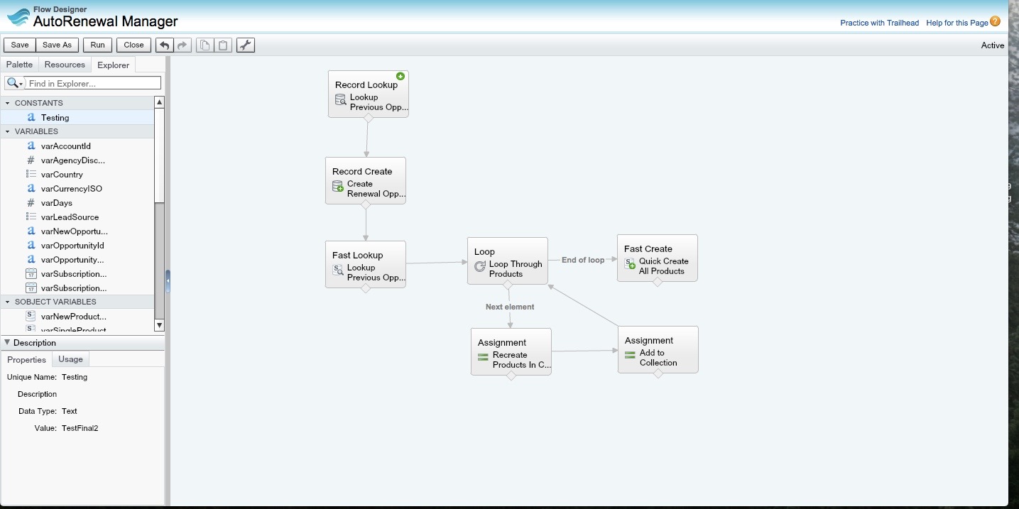
Task: Click the explorer scrollbar down arrow
Action: click(x=159, y=325)
